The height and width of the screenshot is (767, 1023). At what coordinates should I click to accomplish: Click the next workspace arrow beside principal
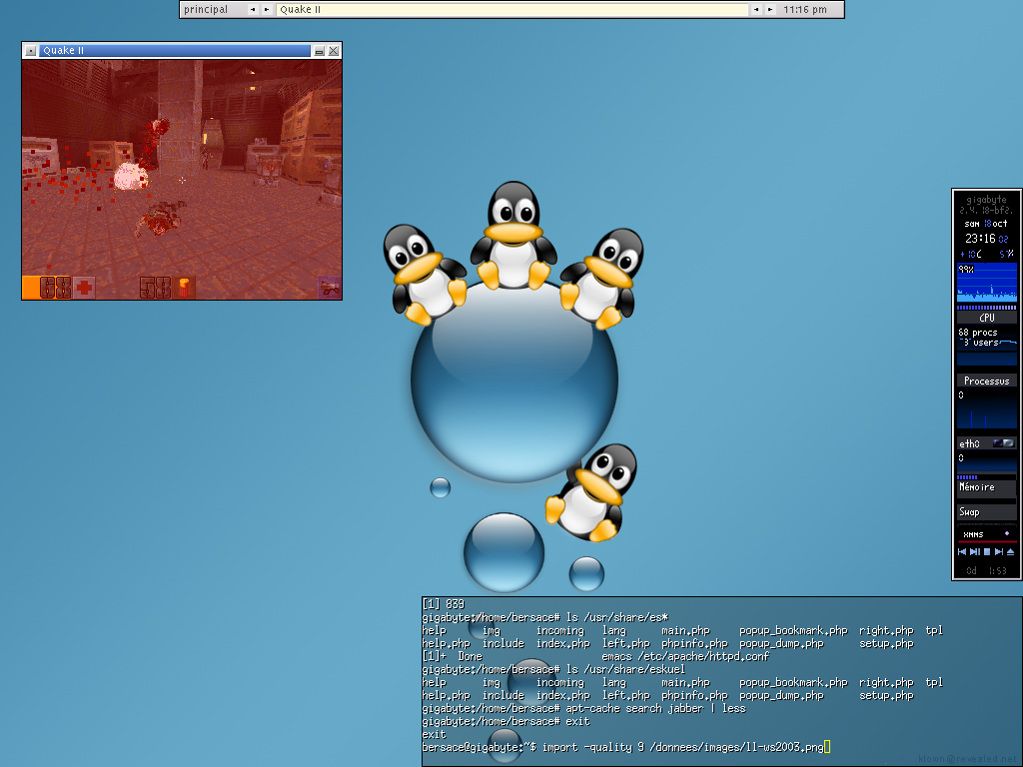click(x=266, y=9)
